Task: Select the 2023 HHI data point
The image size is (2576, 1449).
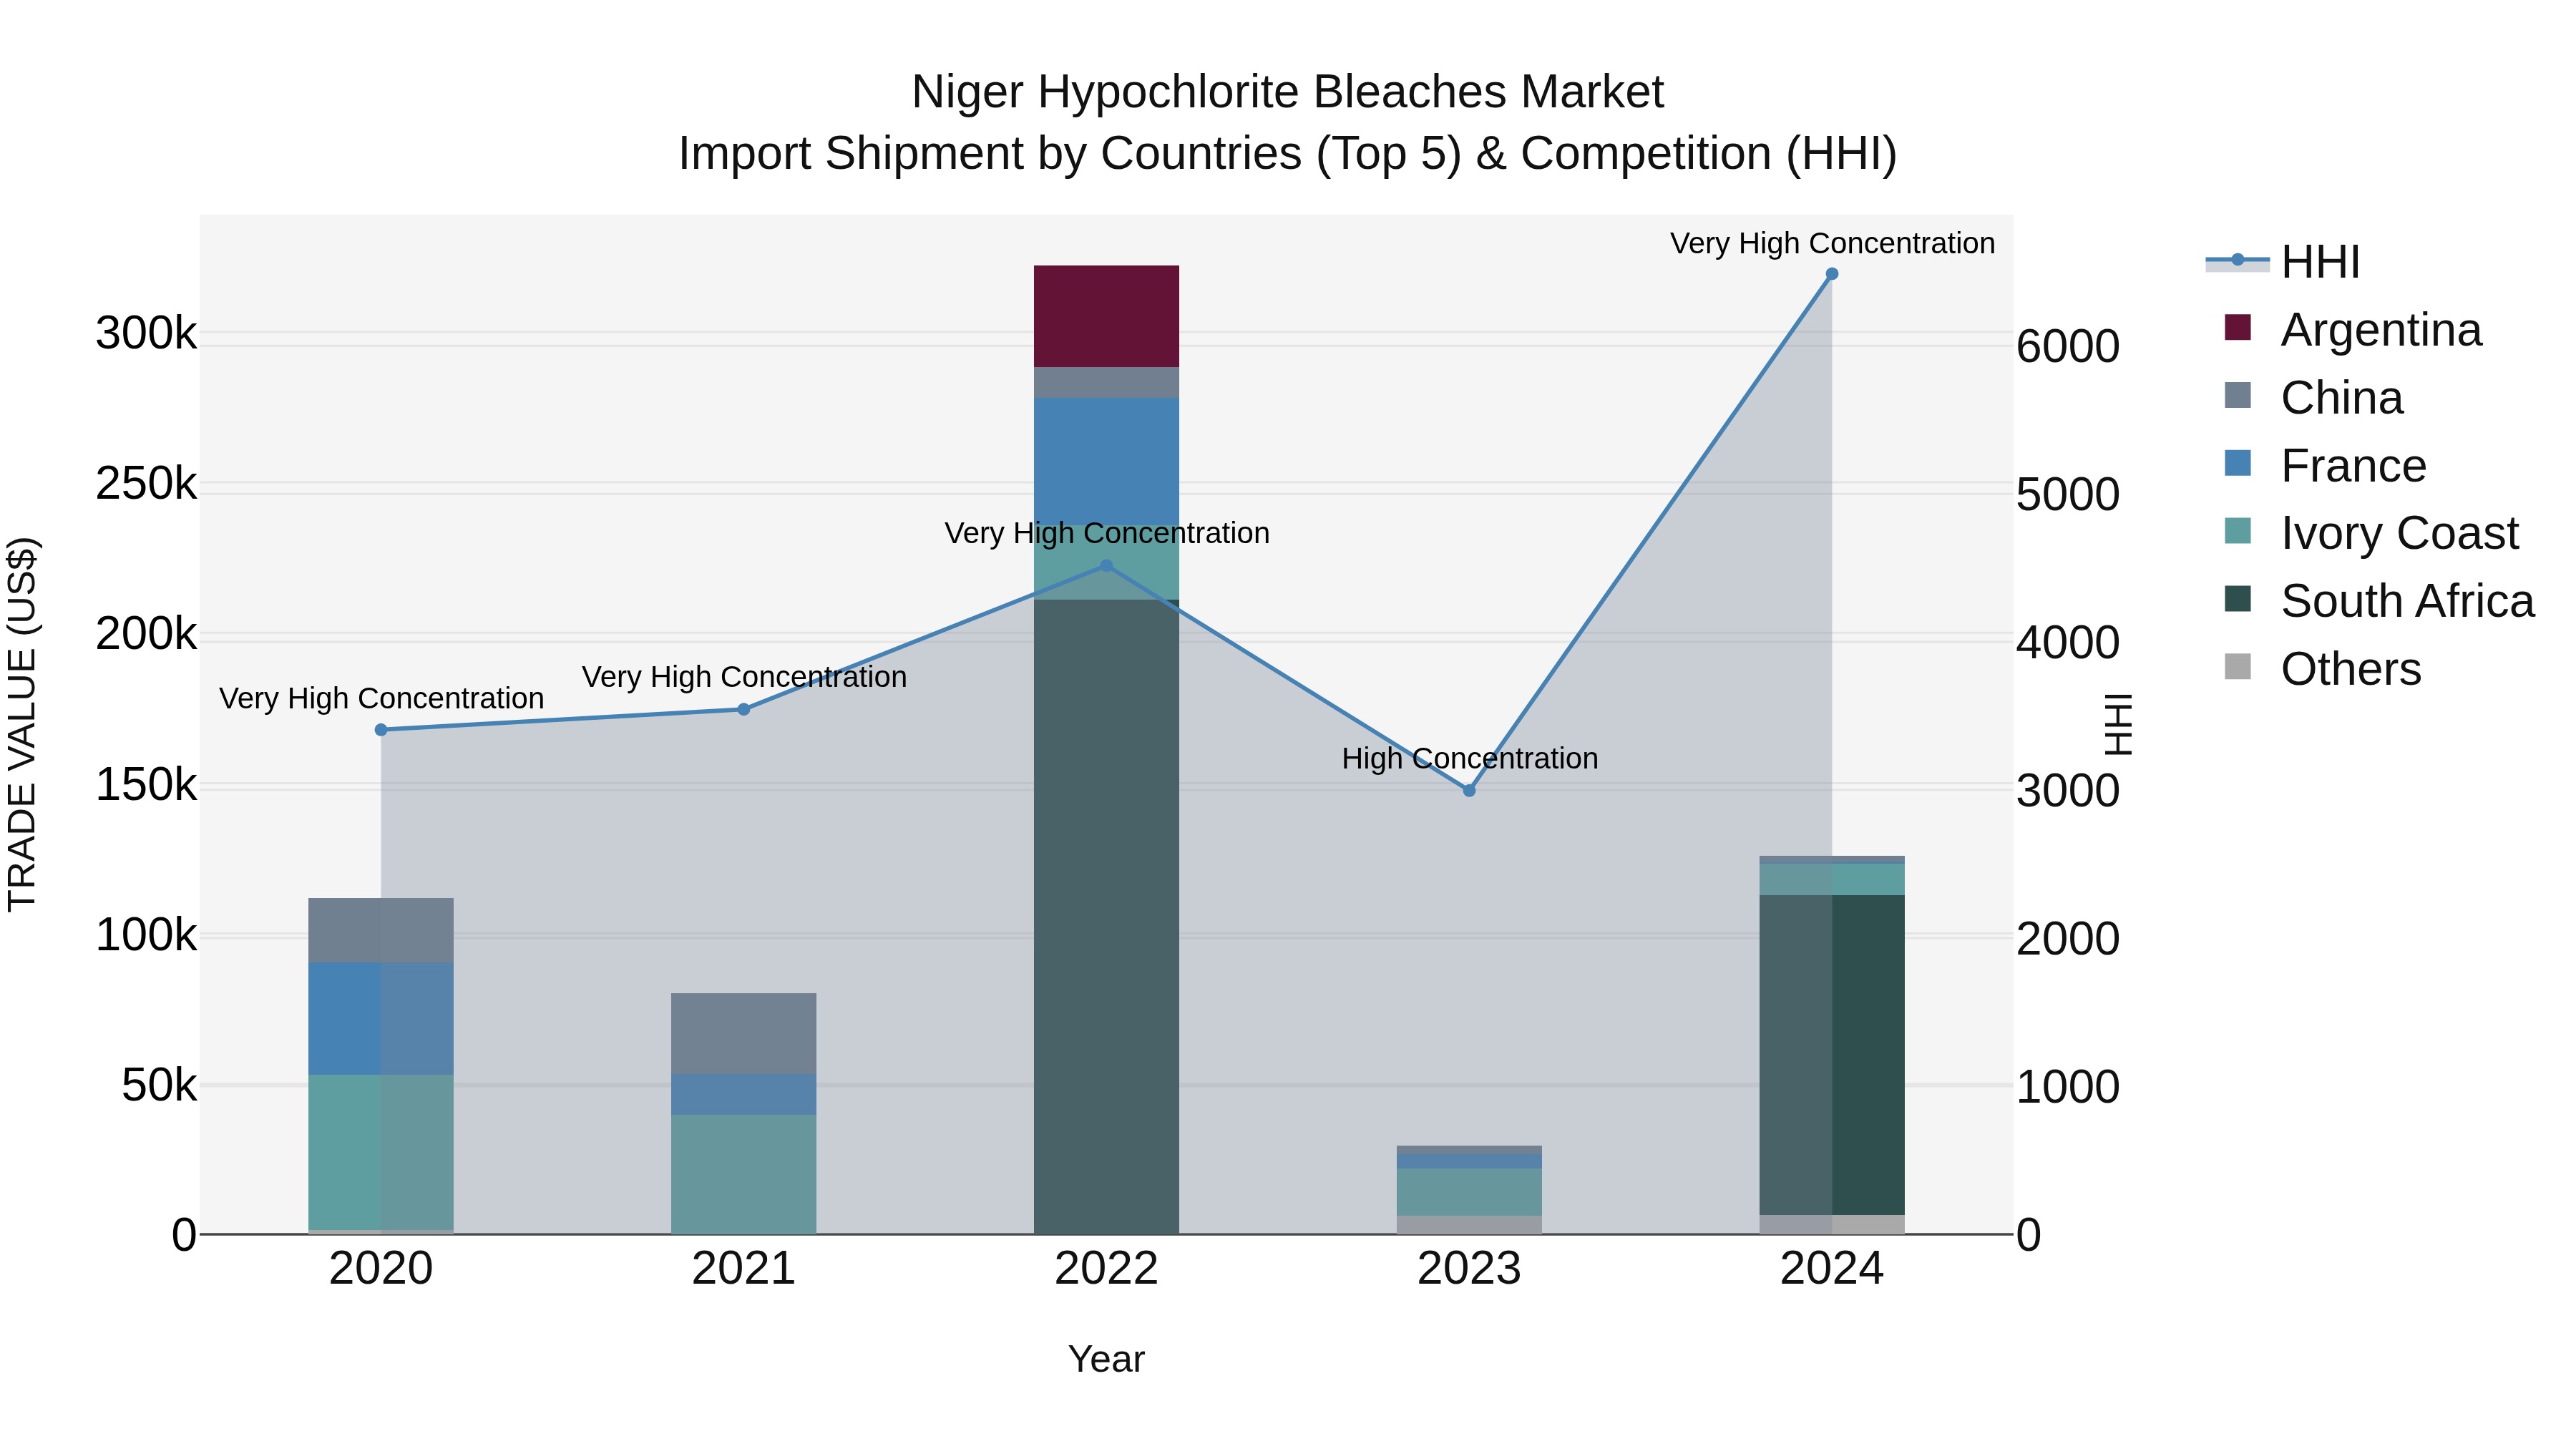Action: pyautogui.click(x=1469, y=791)
